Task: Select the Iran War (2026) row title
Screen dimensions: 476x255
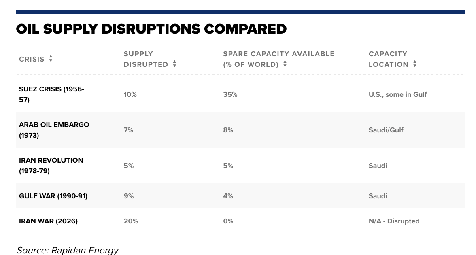Action: [x=48, y=221]
